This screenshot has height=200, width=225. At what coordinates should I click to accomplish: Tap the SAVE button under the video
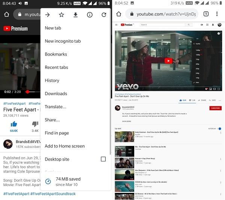(x=212, y=100)
